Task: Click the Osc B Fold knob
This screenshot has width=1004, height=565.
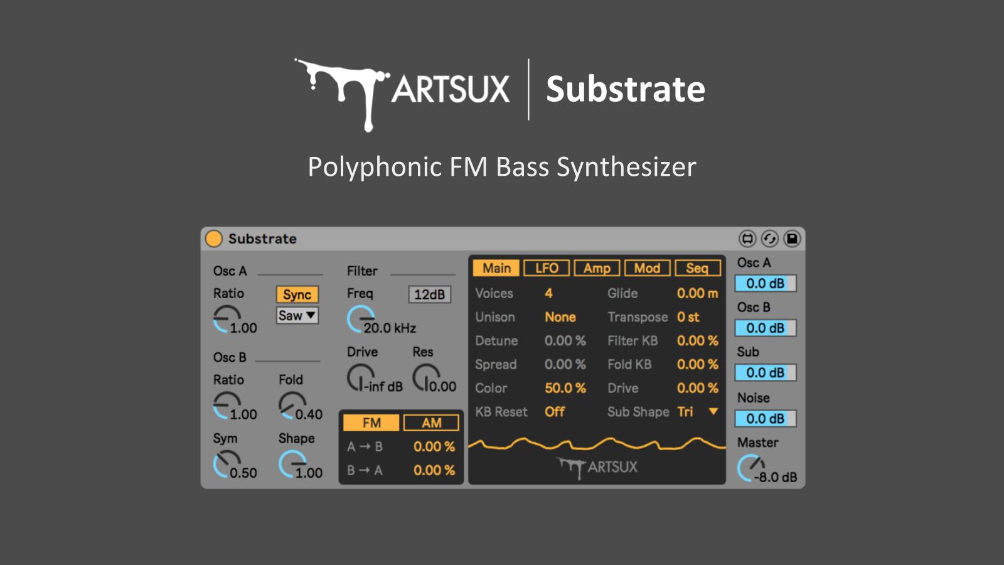Action: pyautogui.click(x=292, y=405)
